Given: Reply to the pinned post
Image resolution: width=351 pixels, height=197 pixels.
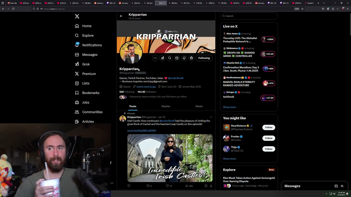Looking at the screenshot, I should [129, 186].
